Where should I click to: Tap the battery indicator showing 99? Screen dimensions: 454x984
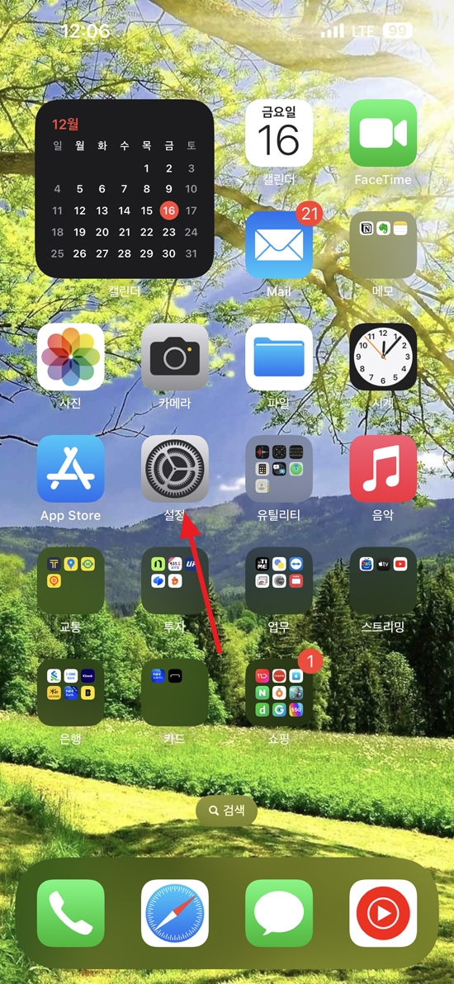[x=398, y=30]
